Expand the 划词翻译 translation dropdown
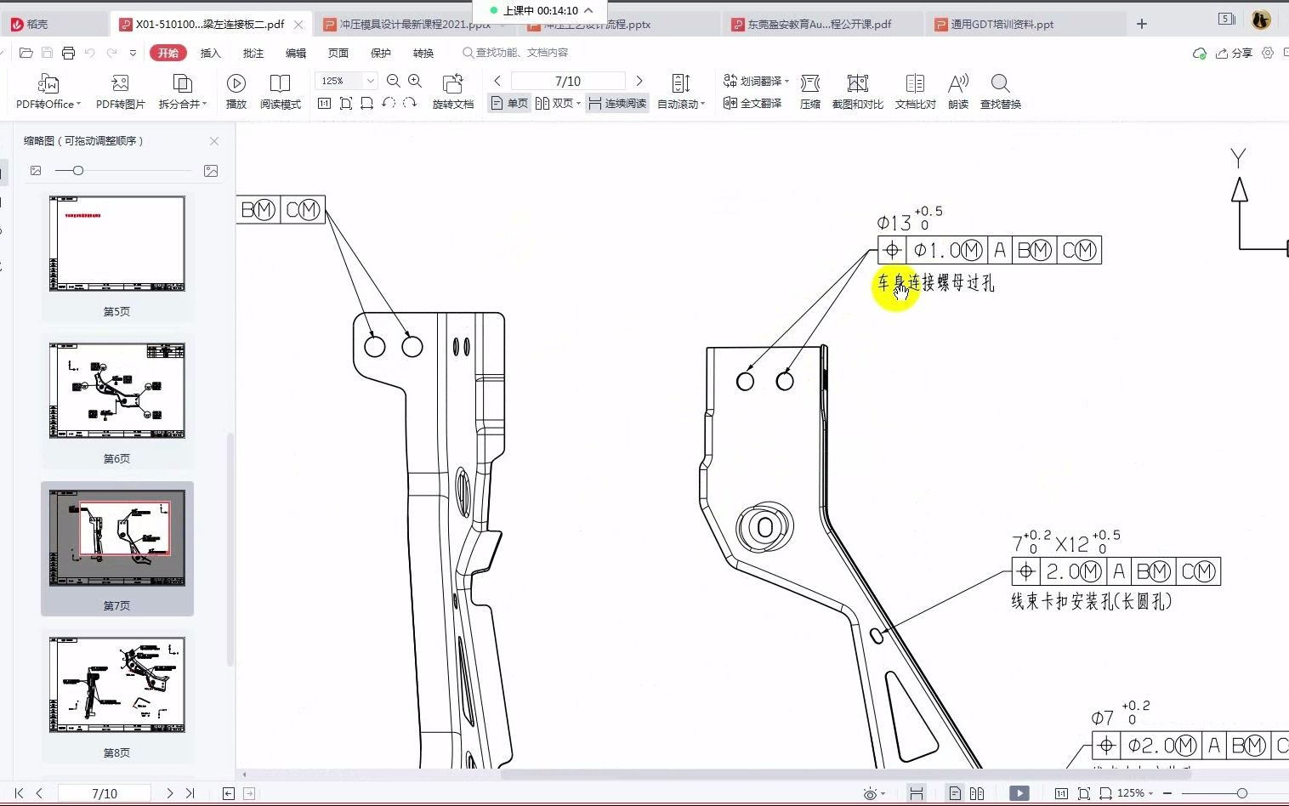This screenshot has height=806, width=1289. pyautogui.click(x=786, y=80)
